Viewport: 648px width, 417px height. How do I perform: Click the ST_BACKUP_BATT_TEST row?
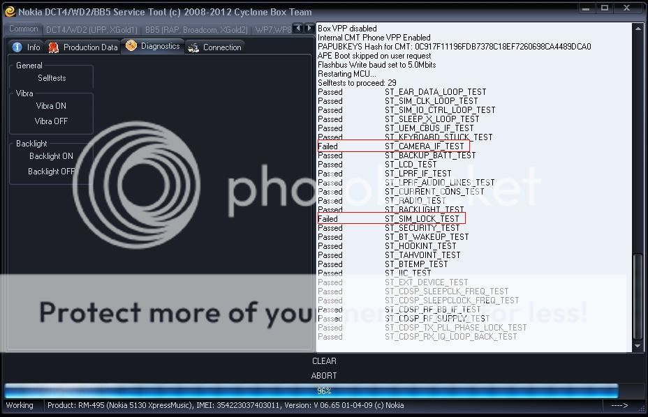tap(397, 156)
